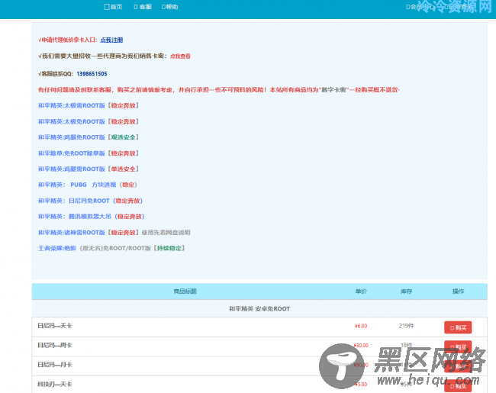Open the 会员中心 nav link
The image size is (496, 393).
(420, 7)
